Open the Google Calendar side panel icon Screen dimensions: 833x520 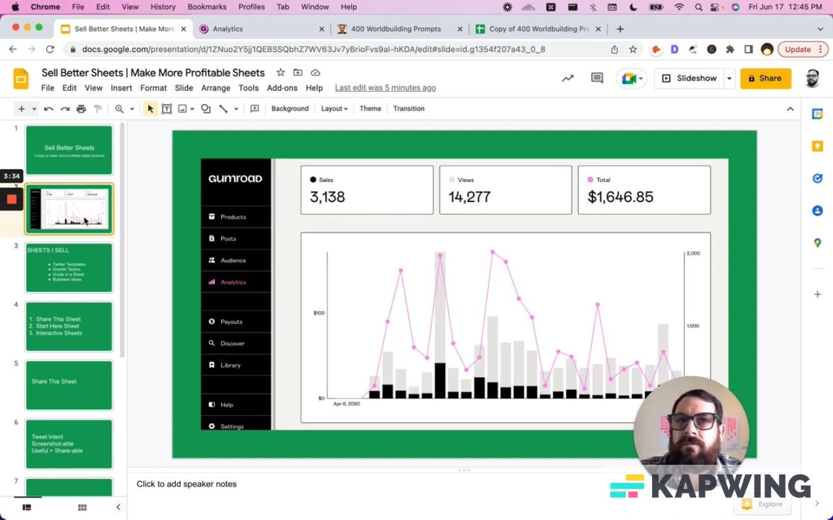pyautogui.click(x=817, y=114)
